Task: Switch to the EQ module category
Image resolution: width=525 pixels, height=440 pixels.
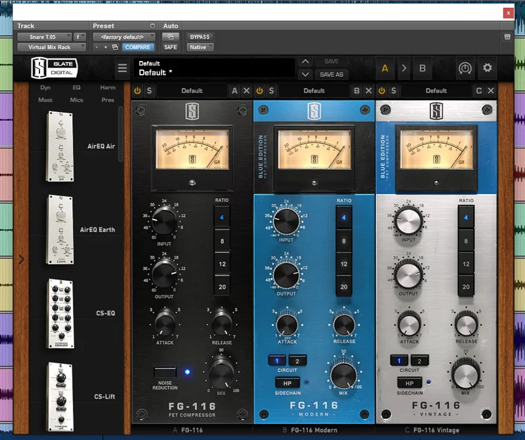Action: 77,87
